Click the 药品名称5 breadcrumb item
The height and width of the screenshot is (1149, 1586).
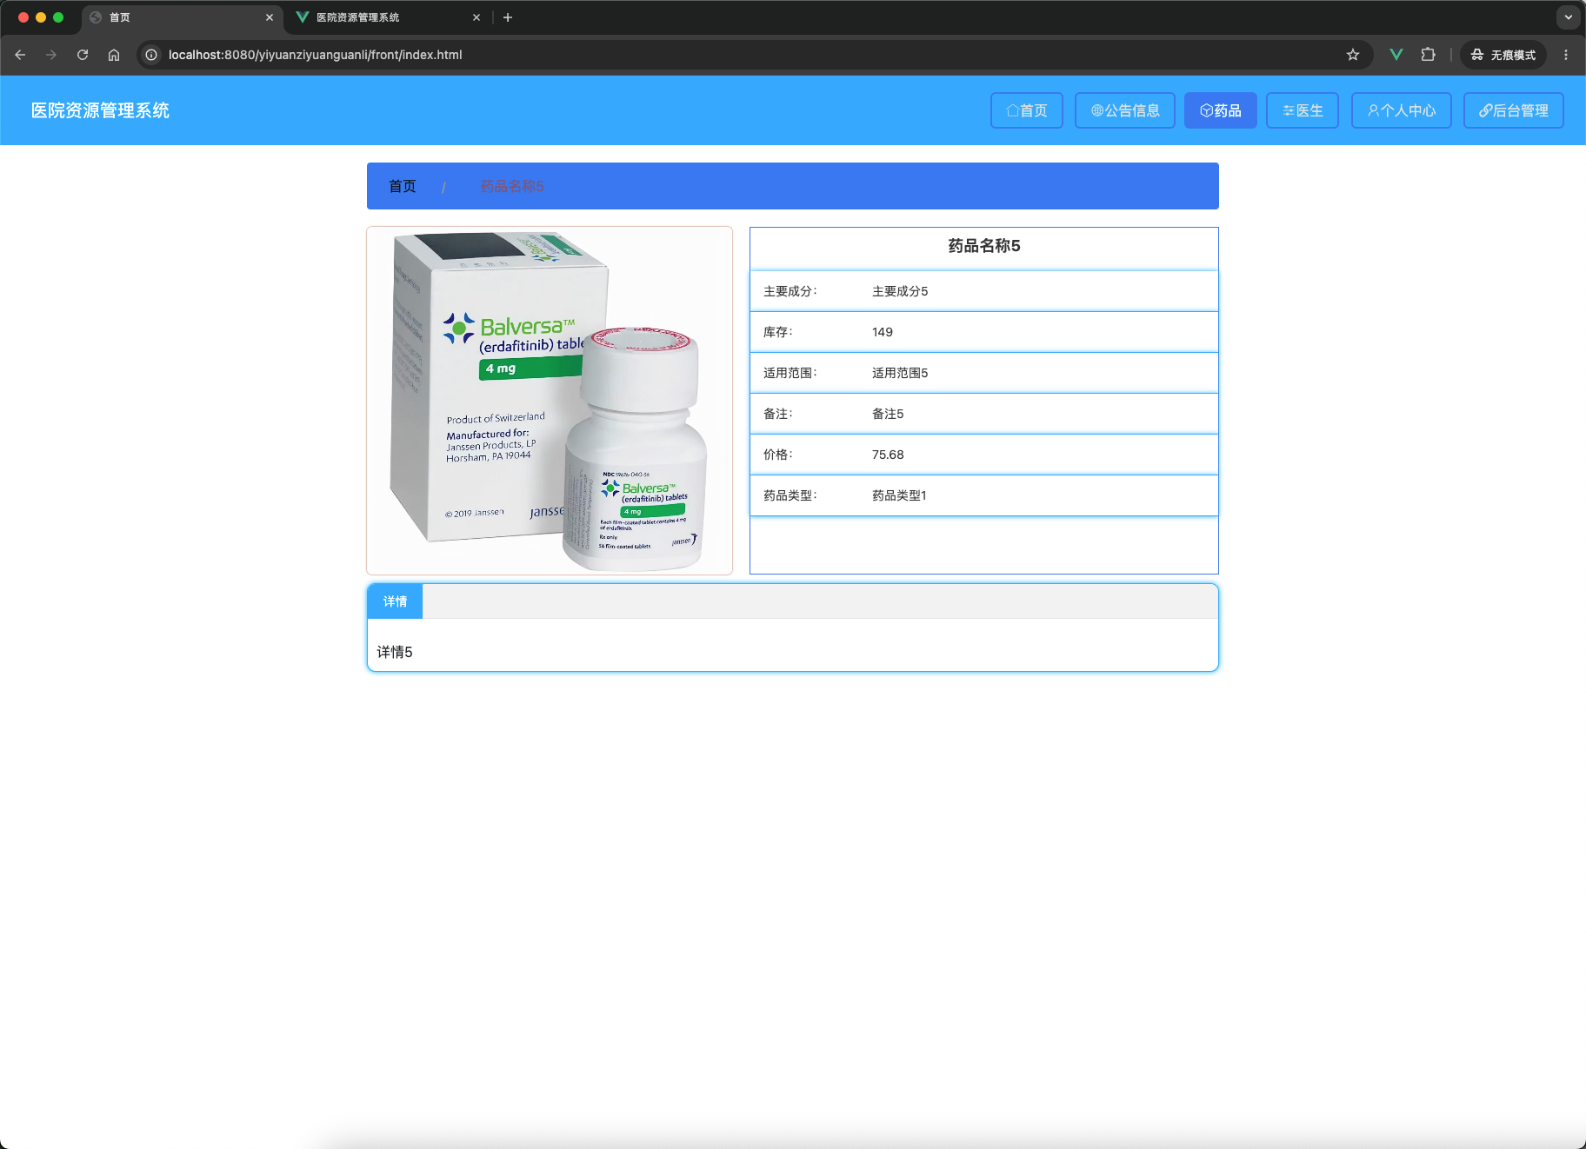pyautogui.click(x=512, y=186)
